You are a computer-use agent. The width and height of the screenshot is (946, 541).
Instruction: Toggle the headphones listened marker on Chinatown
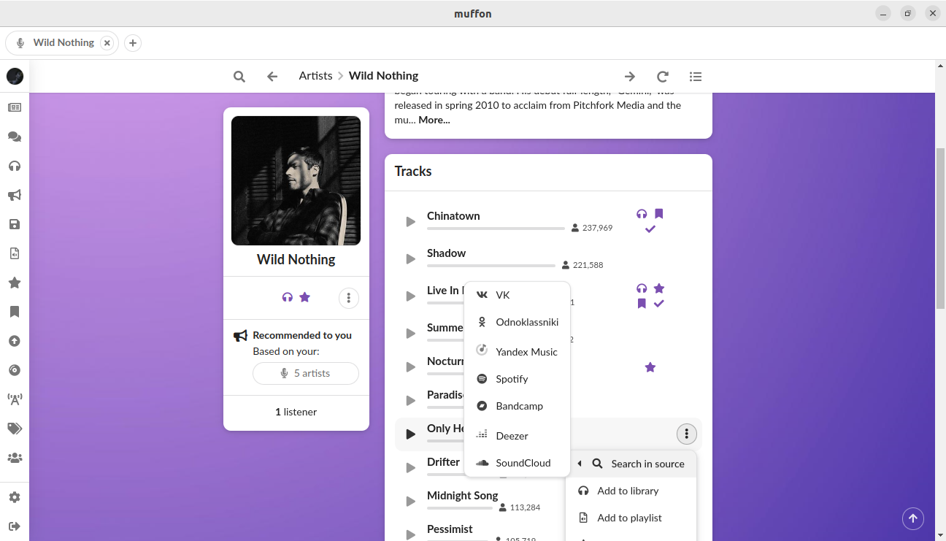pyautogui.click(x=641, y=213)
